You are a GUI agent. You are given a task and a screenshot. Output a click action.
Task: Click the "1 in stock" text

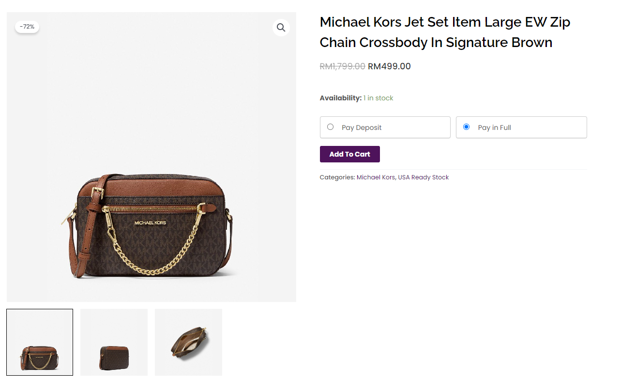379,98
